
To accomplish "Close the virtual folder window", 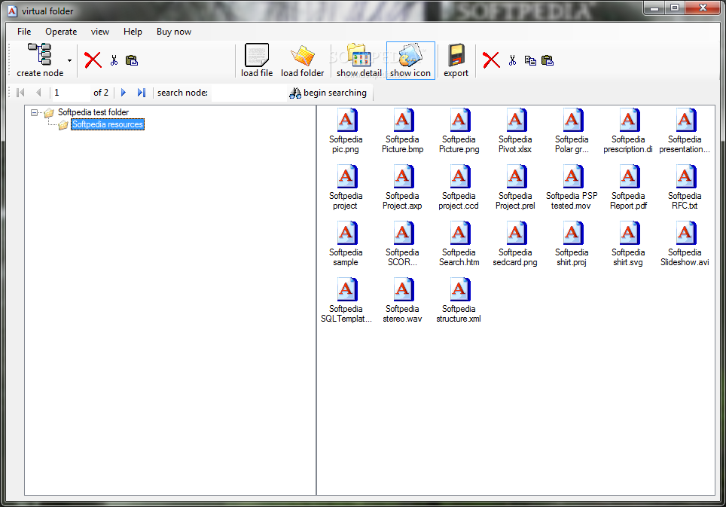I will click(x=703, y=8).
